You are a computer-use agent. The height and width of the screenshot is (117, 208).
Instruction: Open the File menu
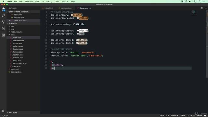[16, 1]
